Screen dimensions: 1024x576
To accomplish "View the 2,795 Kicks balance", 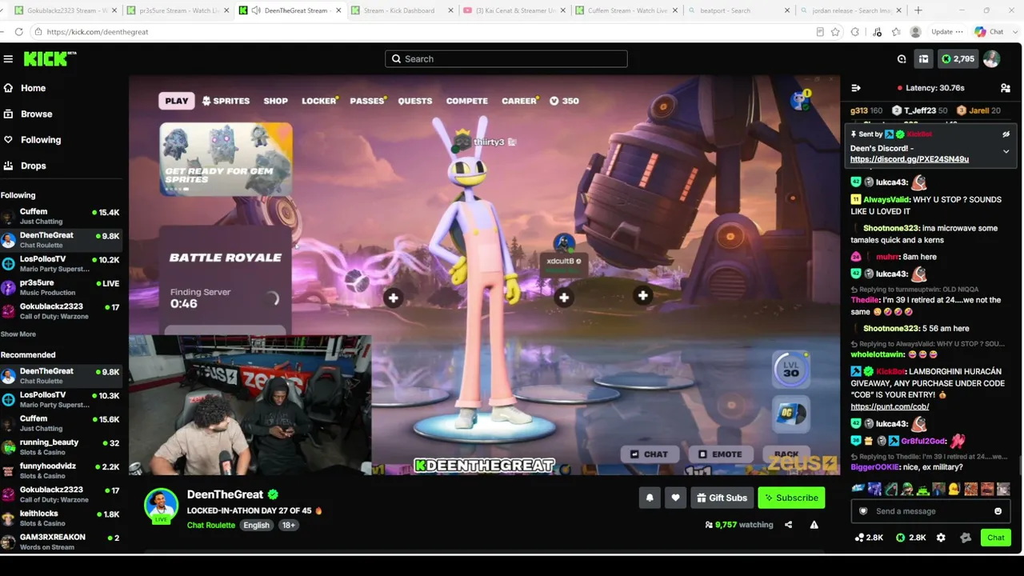I will (958, 59).
